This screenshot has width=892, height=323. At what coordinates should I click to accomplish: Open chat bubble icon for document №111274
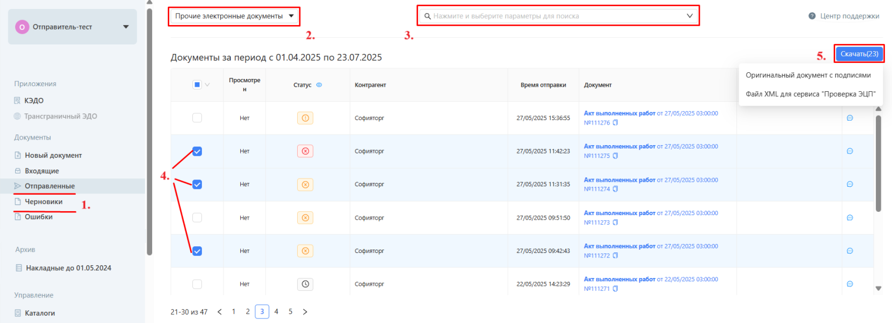tap(850, 185)
